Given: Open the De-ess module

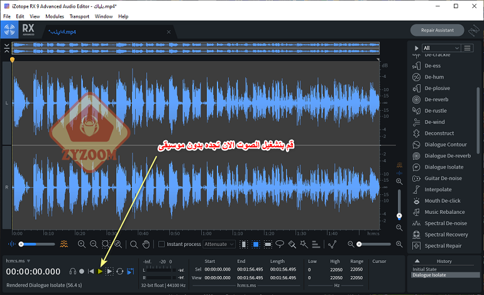Looking at the screenshot, I should click(432, 66).
